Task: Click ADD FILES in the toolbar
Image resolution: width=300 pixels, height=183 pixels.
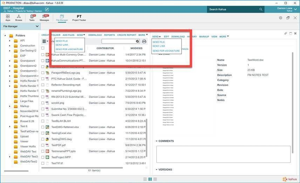Action: (x=68, y=35)
